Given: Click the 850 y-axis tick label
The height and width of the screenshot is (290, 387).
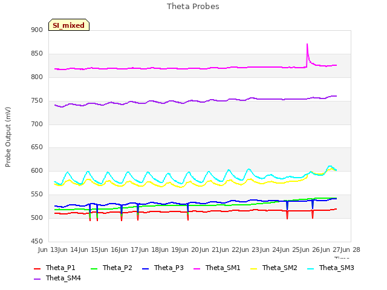Looking at the screenshot, I should tap(37, 54).
